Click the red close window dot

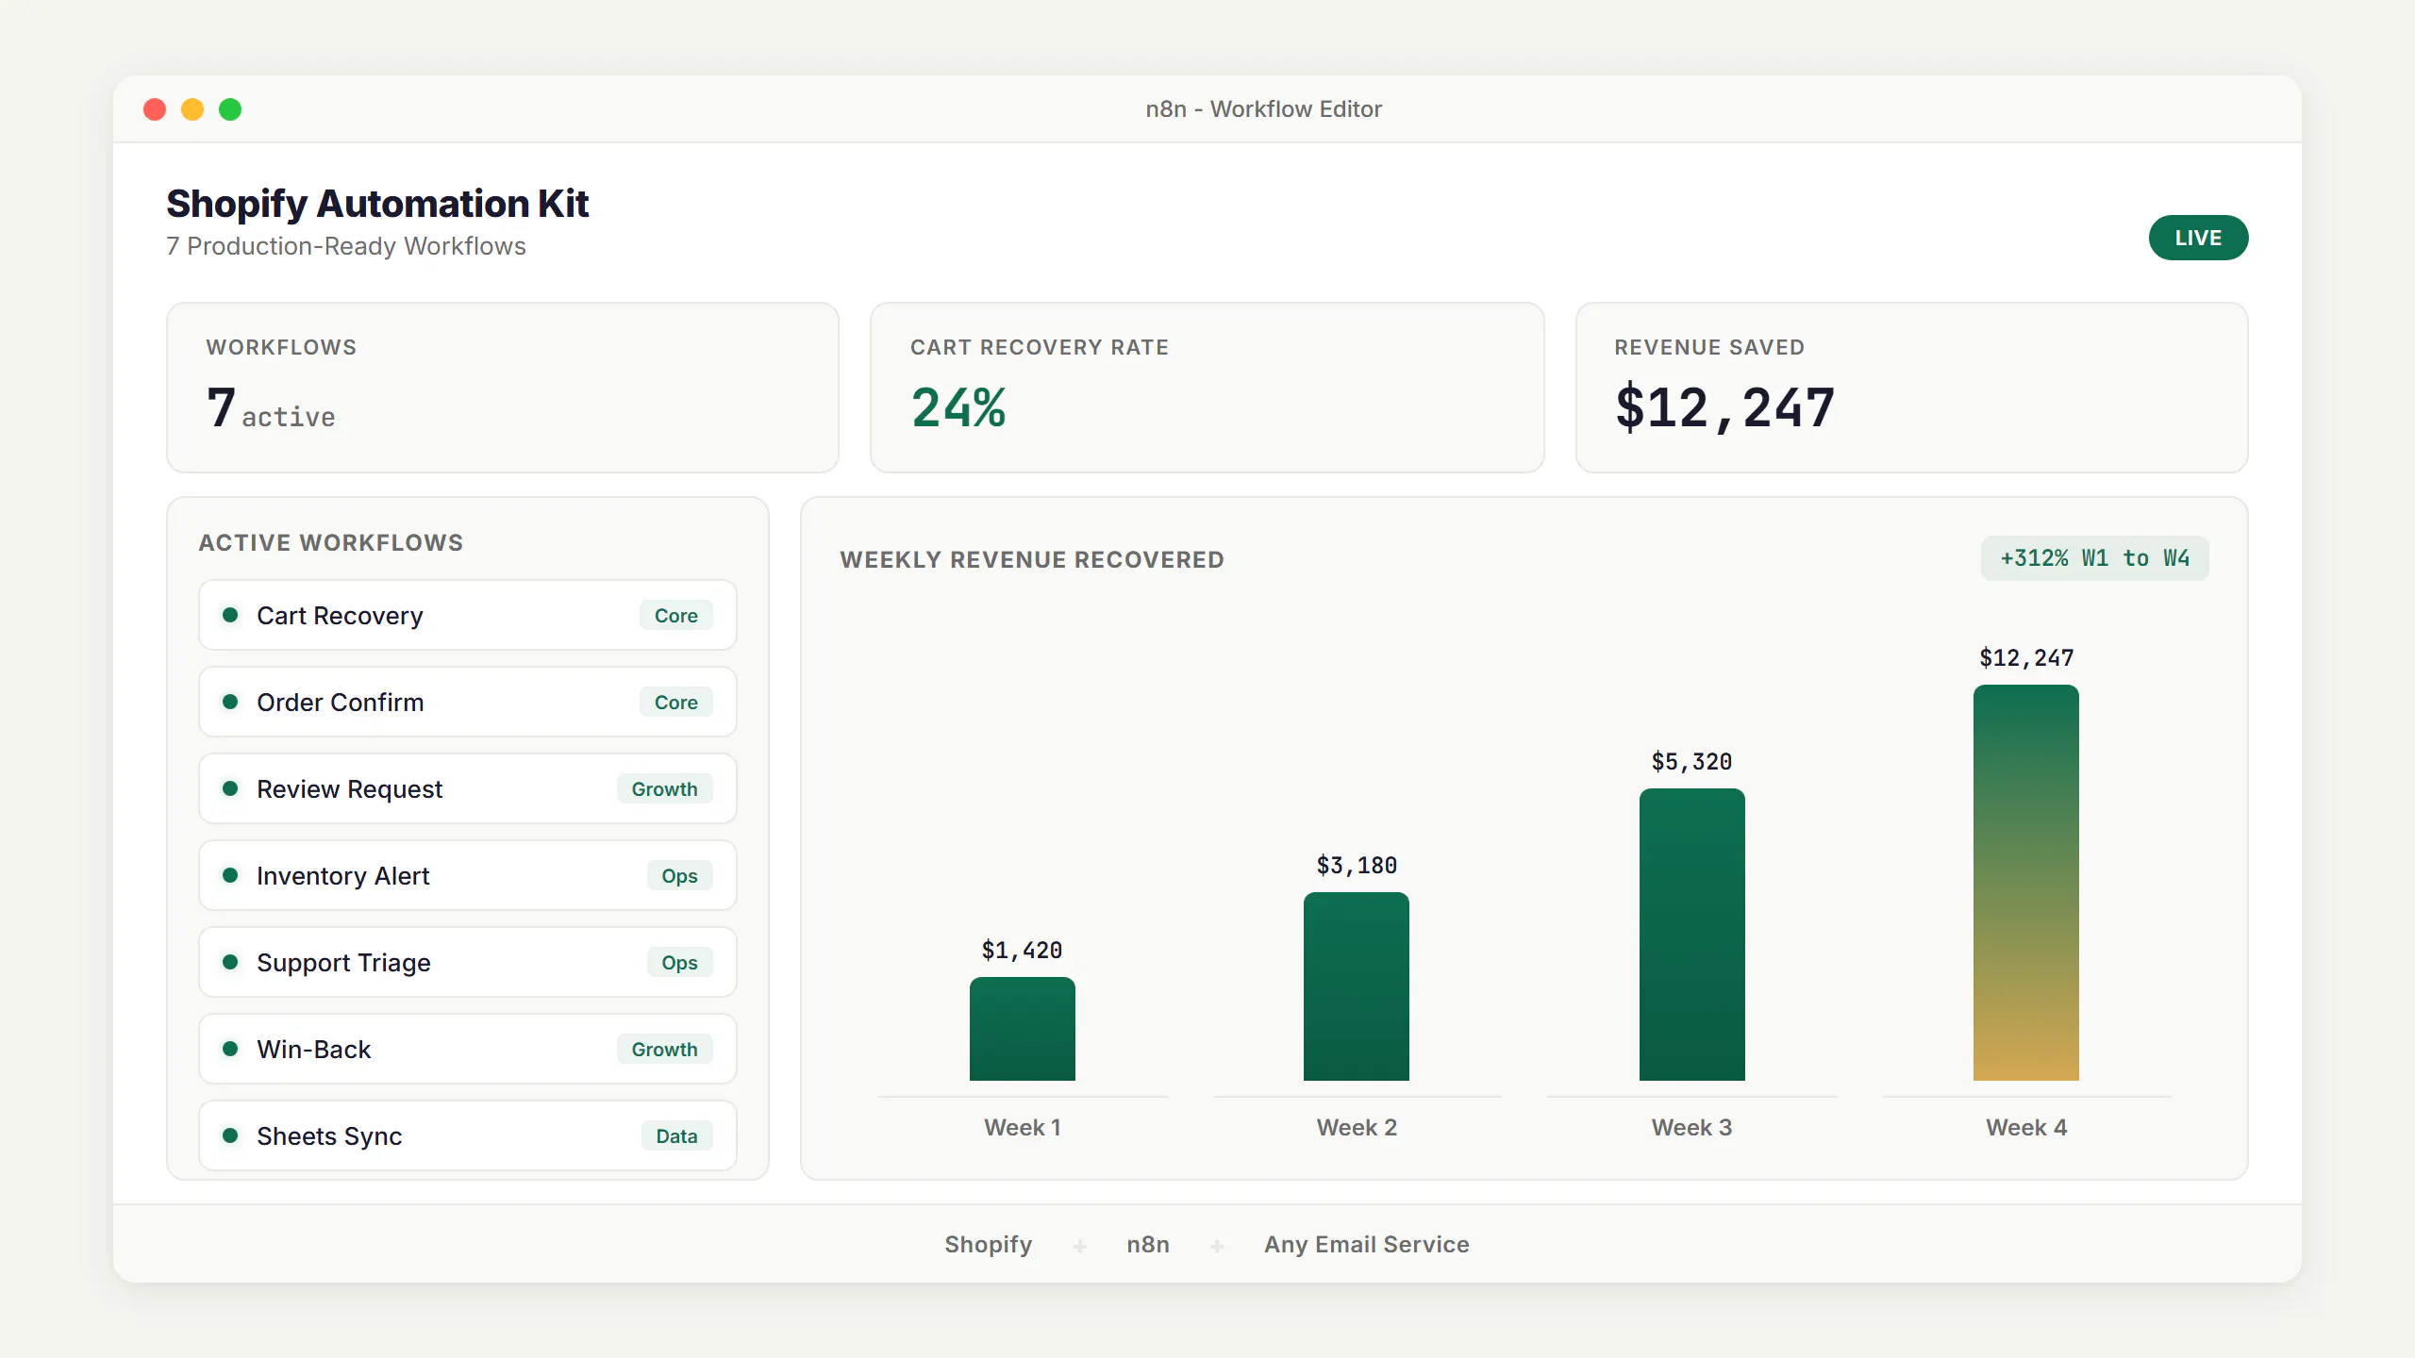coord(155,109)
